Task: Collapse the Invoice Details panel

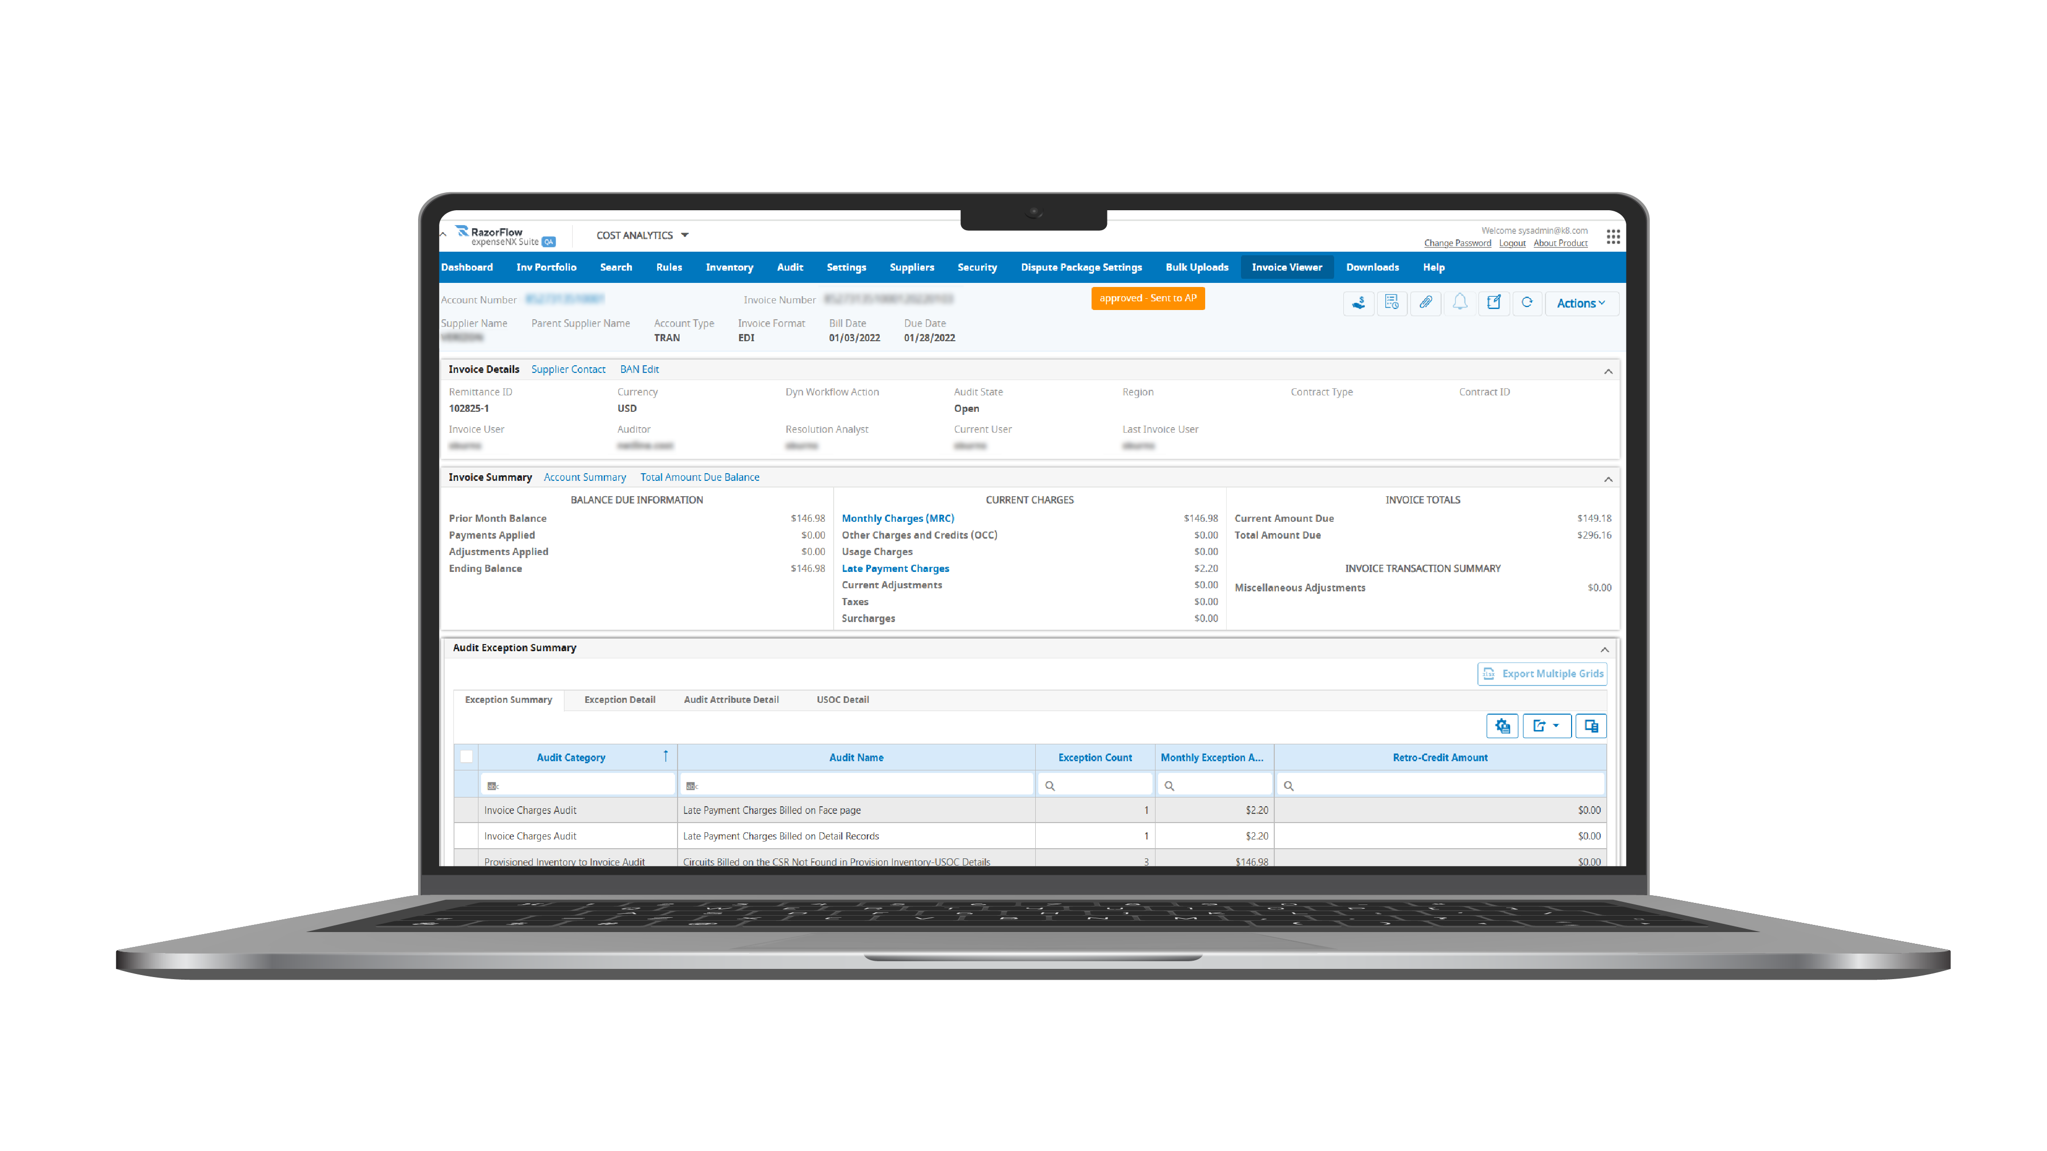Action: click(1608, 371)
